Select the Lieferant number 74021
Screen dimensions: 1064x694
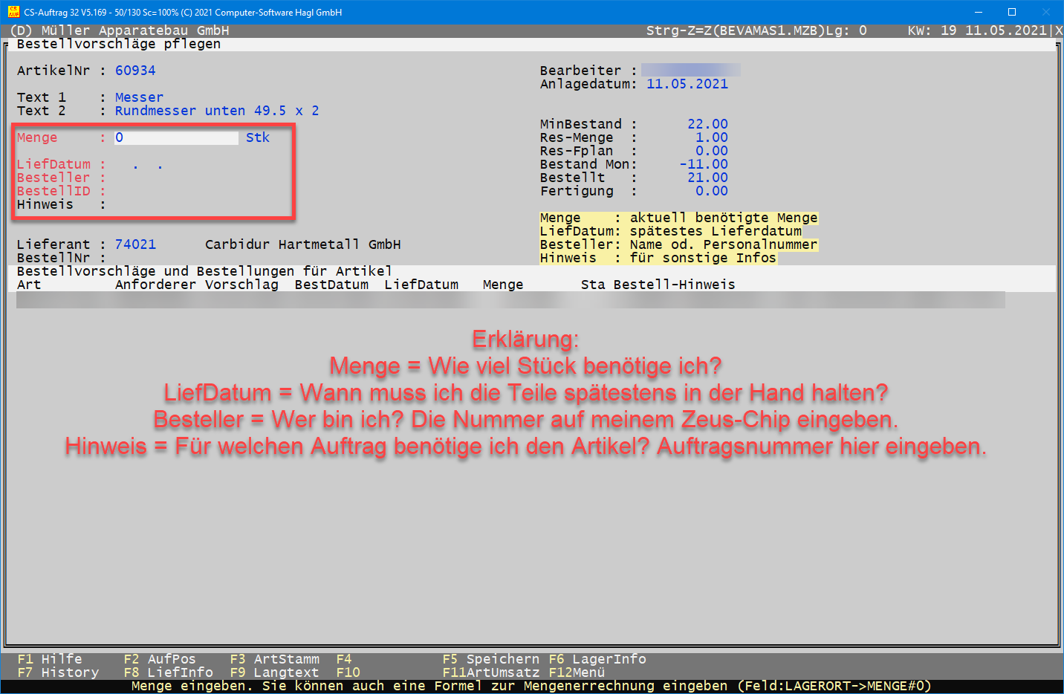click(135, 244)
